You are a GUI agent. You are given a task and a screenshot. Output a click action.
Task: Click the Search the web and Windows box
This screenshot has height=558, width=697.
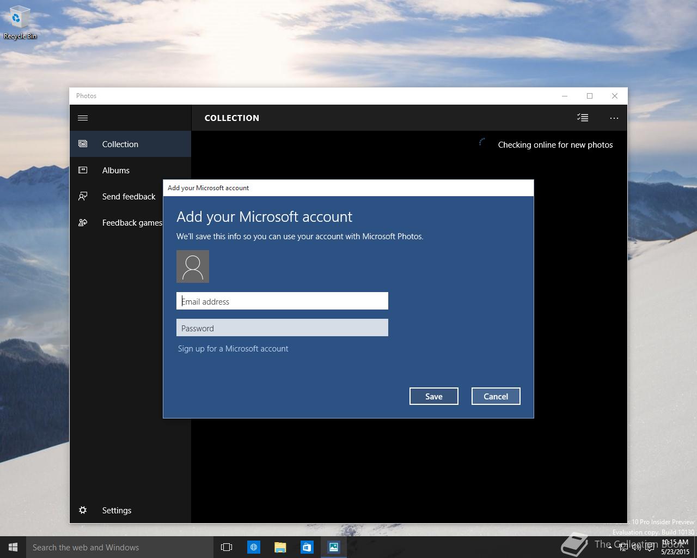click(x=119, y=547)
